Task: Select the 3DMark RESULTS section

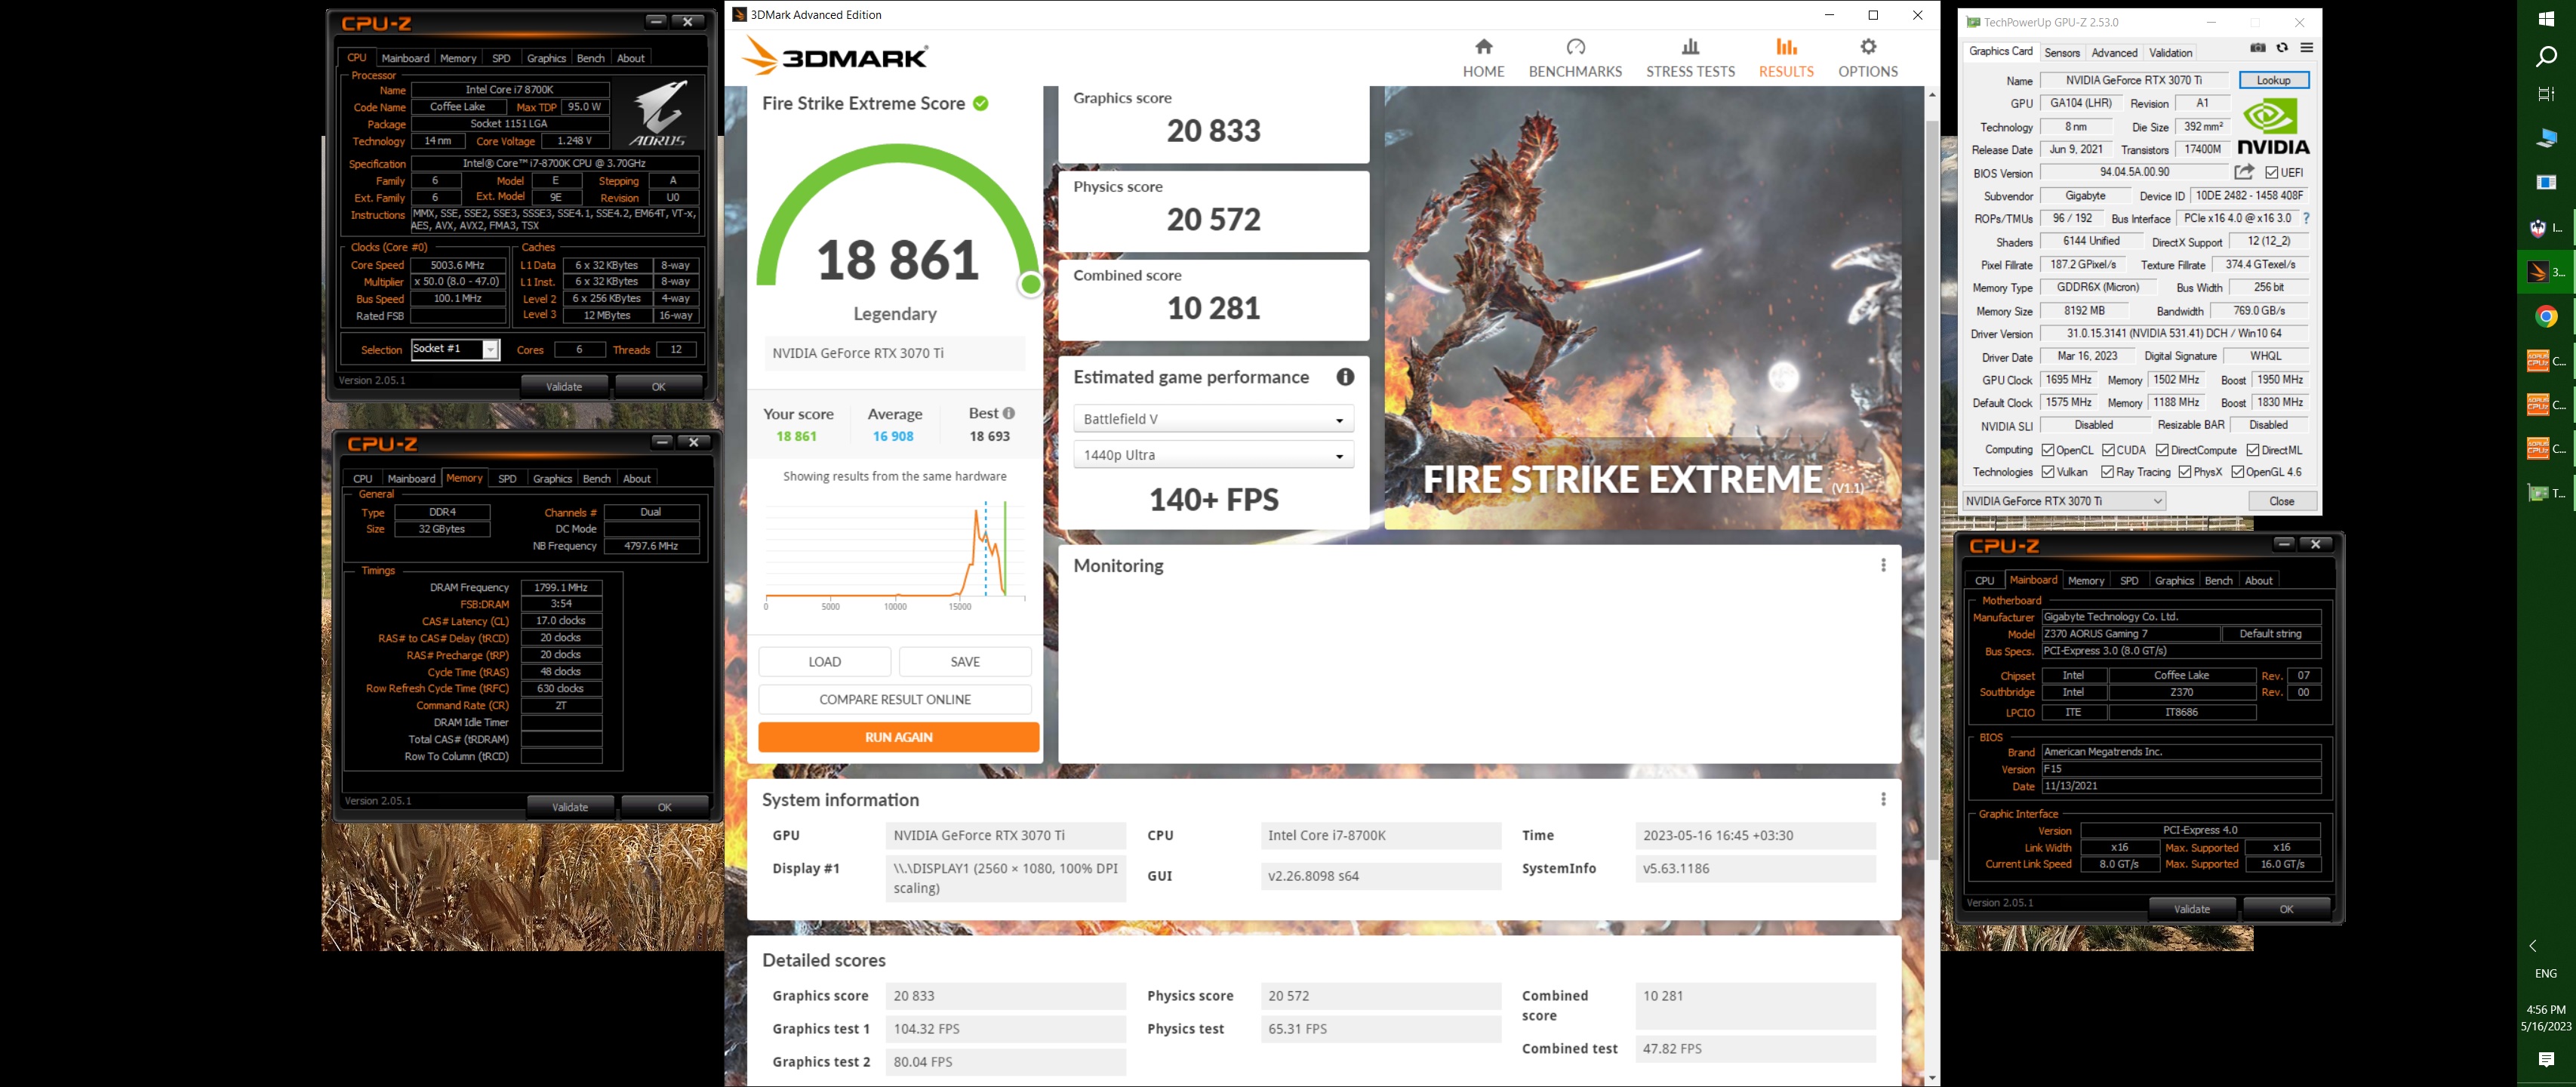Action: (1786, 58)
